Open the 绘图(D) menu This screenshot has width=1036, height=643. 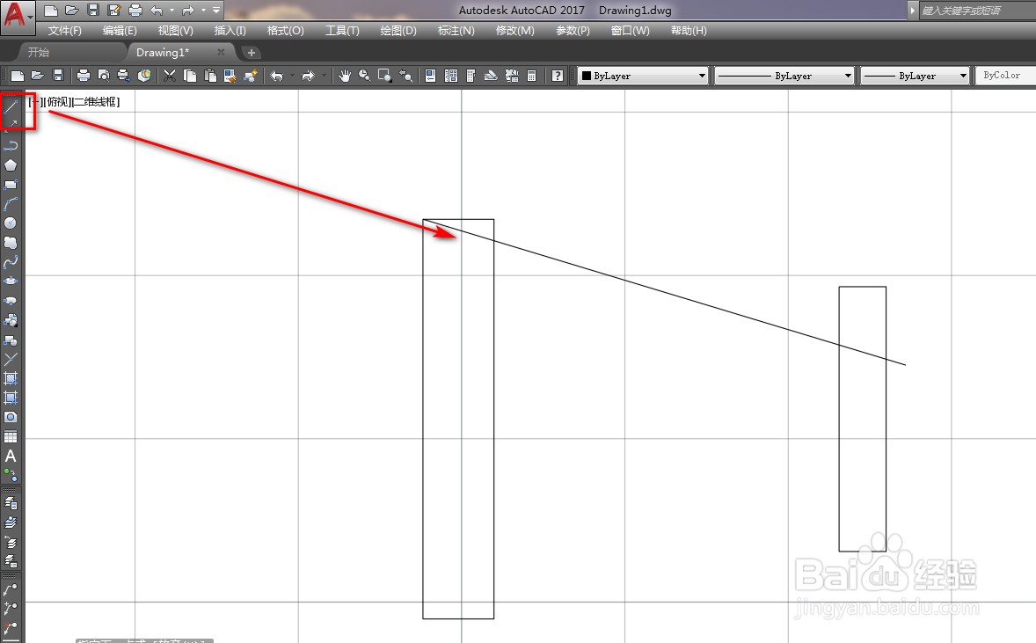point(398,31)
